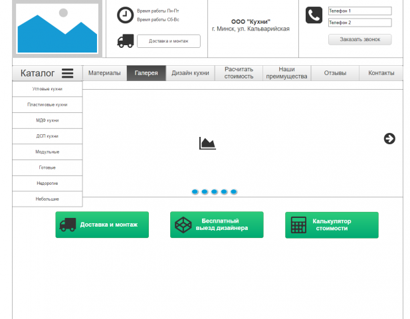This screenshot has height=319, width=410.
Task: Click the logo image placeholder
Action: (x=57, y=28)
